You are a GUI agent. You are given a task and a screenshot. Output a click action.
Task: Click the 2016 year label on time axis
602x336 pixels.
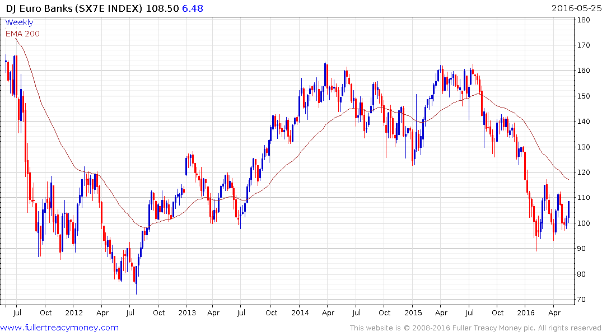click(x=526, y=312)
